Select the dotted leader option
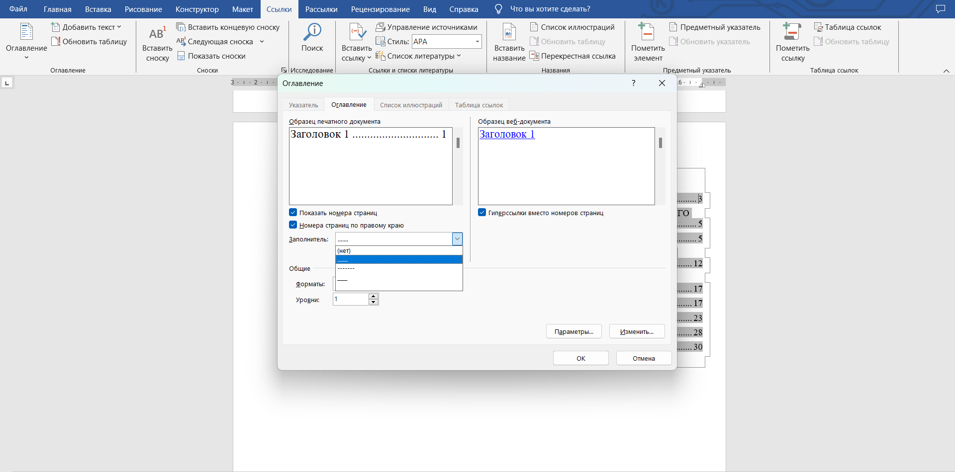 click(399, 260)
